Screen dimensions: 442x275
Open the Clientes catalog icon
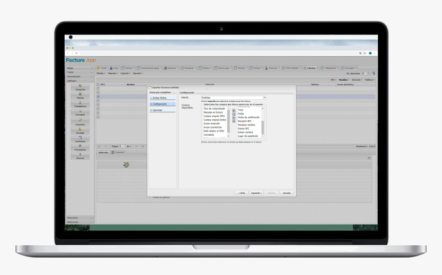(x=80, y=96)
